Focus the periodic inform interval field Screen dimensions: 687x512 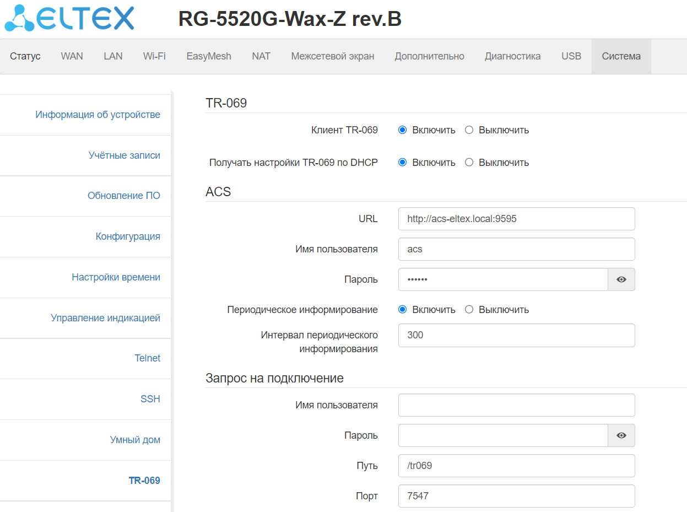[516, 335]
